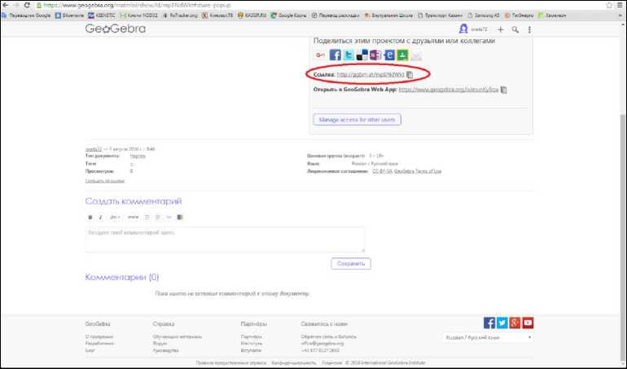Click the Сохранить button to save comment

pyautogui.click(x=351, y=264)
